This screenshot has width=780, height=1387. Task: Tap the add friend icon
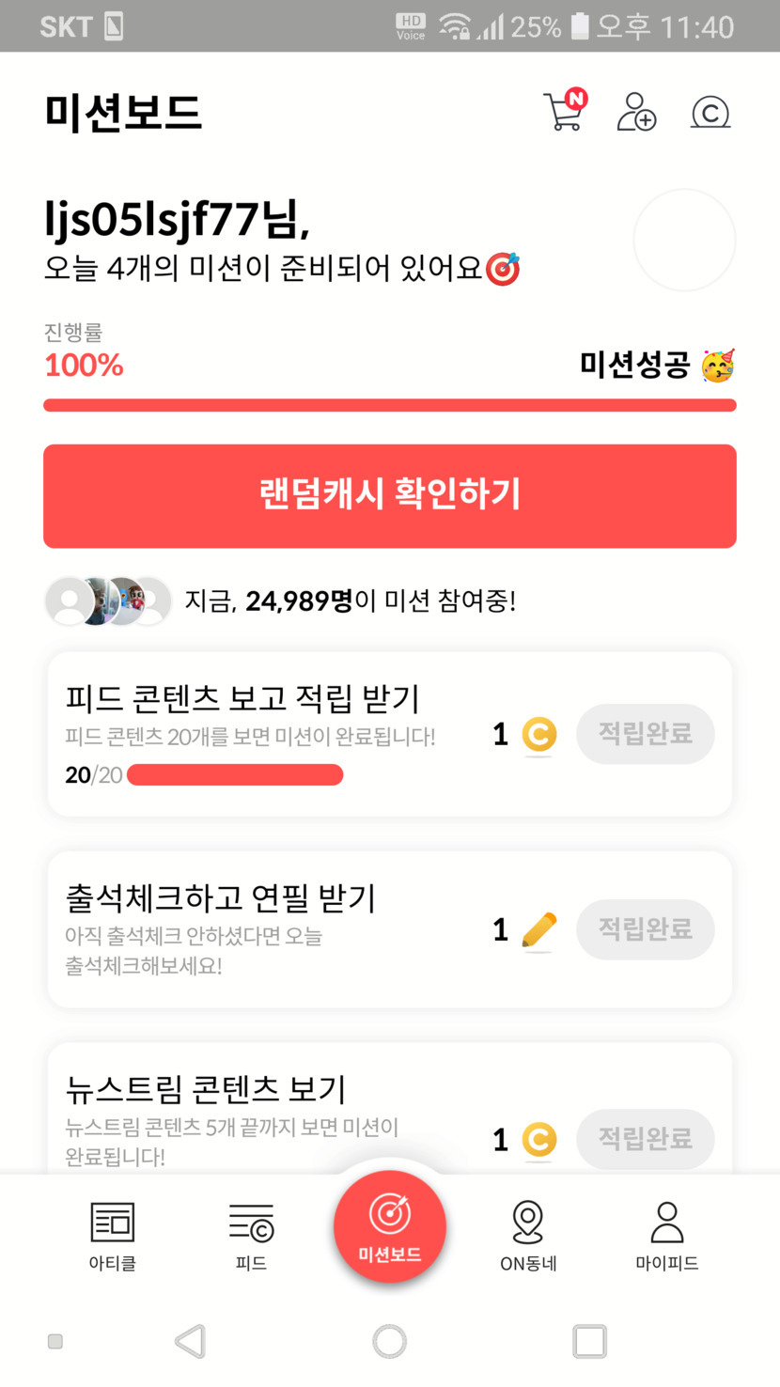pos(636,112)
